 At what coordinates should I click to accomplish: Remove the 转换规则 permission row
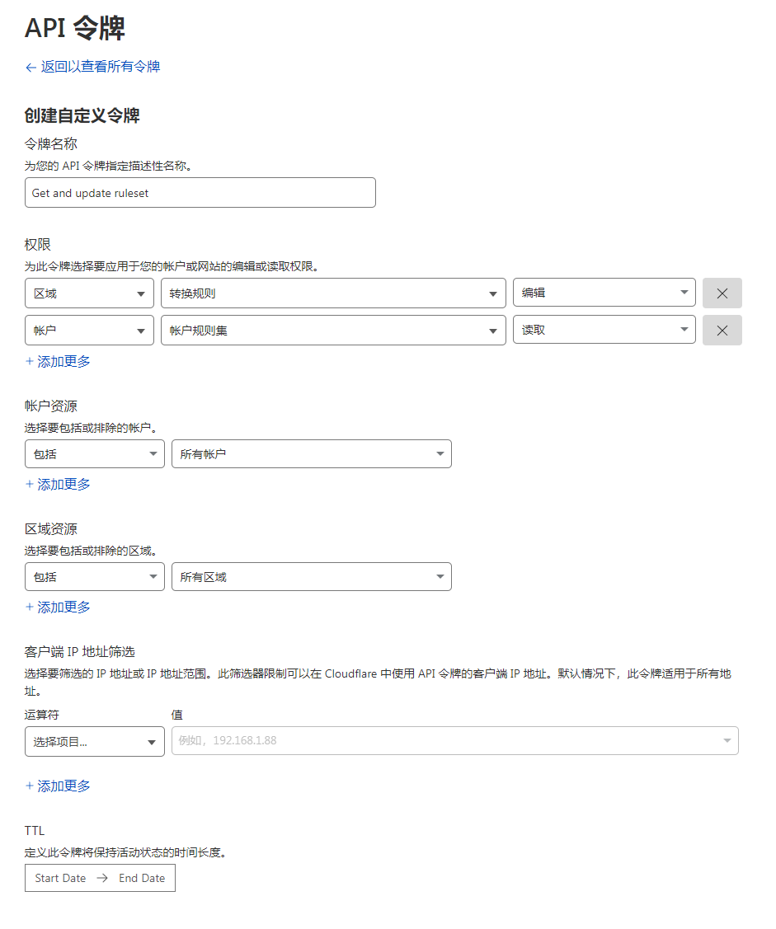click(x=722, y=293)
